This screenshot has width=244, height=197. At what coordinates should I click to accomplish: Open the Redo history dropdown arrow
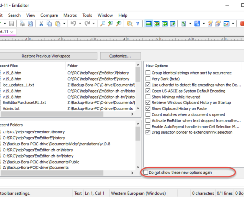(x=94, y=24)
